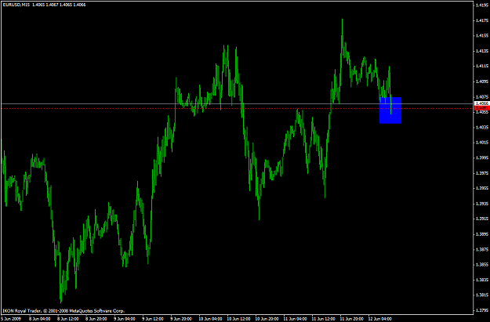This screenshot has width=490, height=322.
Task: Click the 1.4015 price scale label
Action: pyautogui.click(x=482, y=143)
